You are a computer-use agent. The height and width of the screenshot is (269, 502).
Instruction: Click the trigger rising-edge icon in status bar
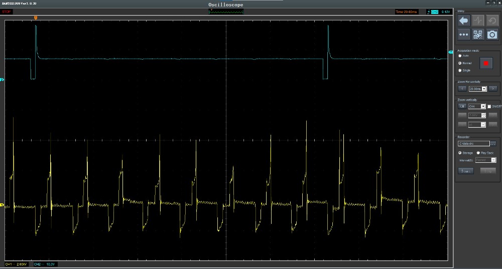coord(428,12)
